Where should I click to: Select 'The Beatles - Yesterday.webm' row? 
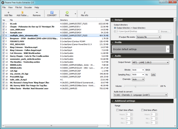56,62
